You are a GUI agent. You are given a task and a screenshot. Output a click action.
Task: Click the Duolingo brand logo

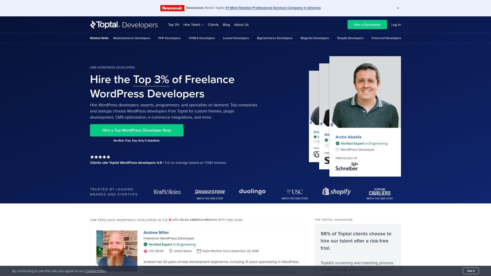pos(252,191)
